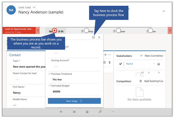Go to home via bottom bar icon
The width and height of the screenshot is (174, 118).
[x=87, y=112]
